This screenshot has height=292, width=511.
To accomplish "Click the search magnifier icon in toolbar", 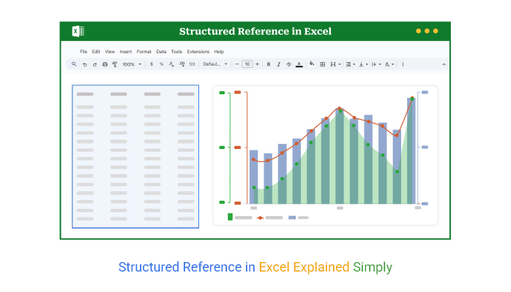I will pyautogui.click(x=74, y=64).
